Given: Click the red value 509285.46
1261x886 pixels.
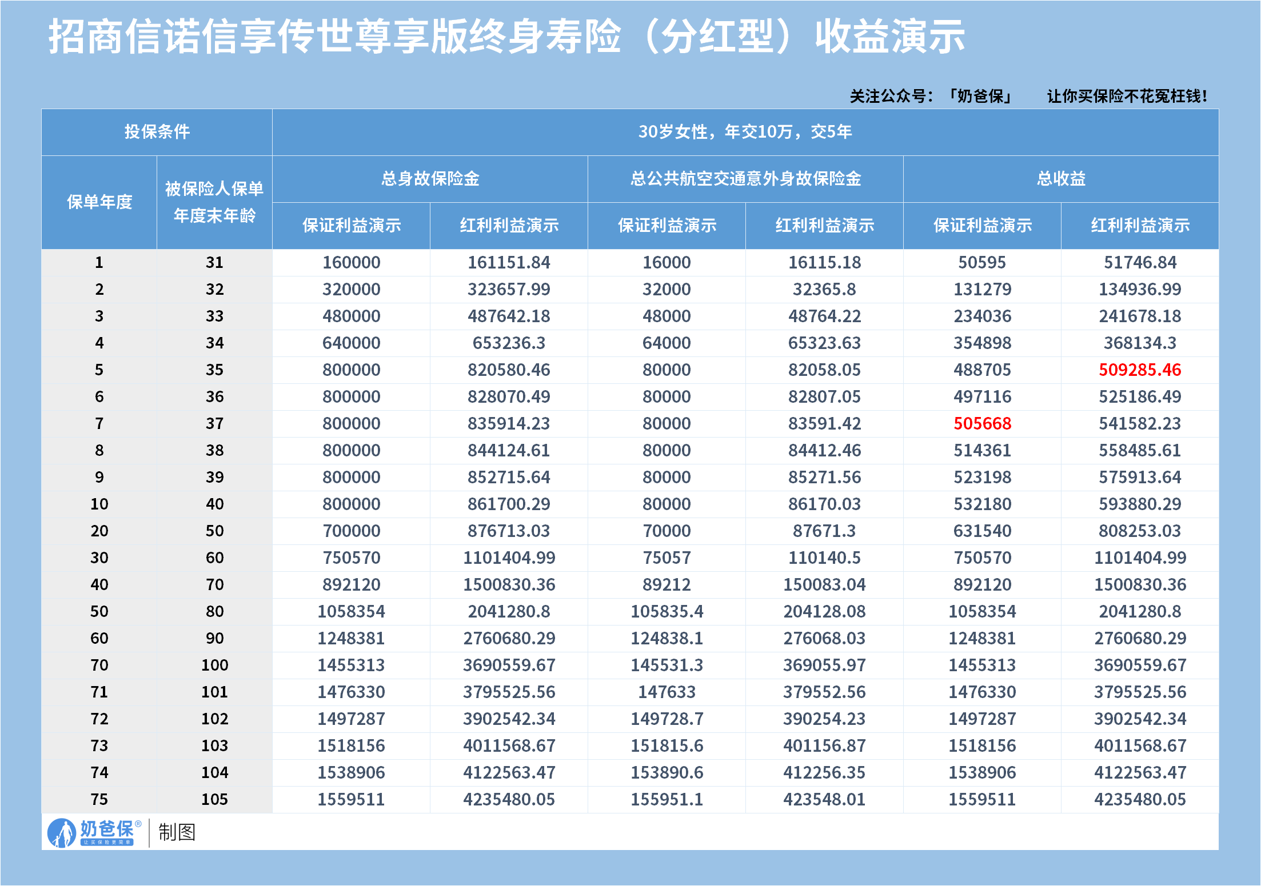Looking at the screenshot, I should 1140,370.
